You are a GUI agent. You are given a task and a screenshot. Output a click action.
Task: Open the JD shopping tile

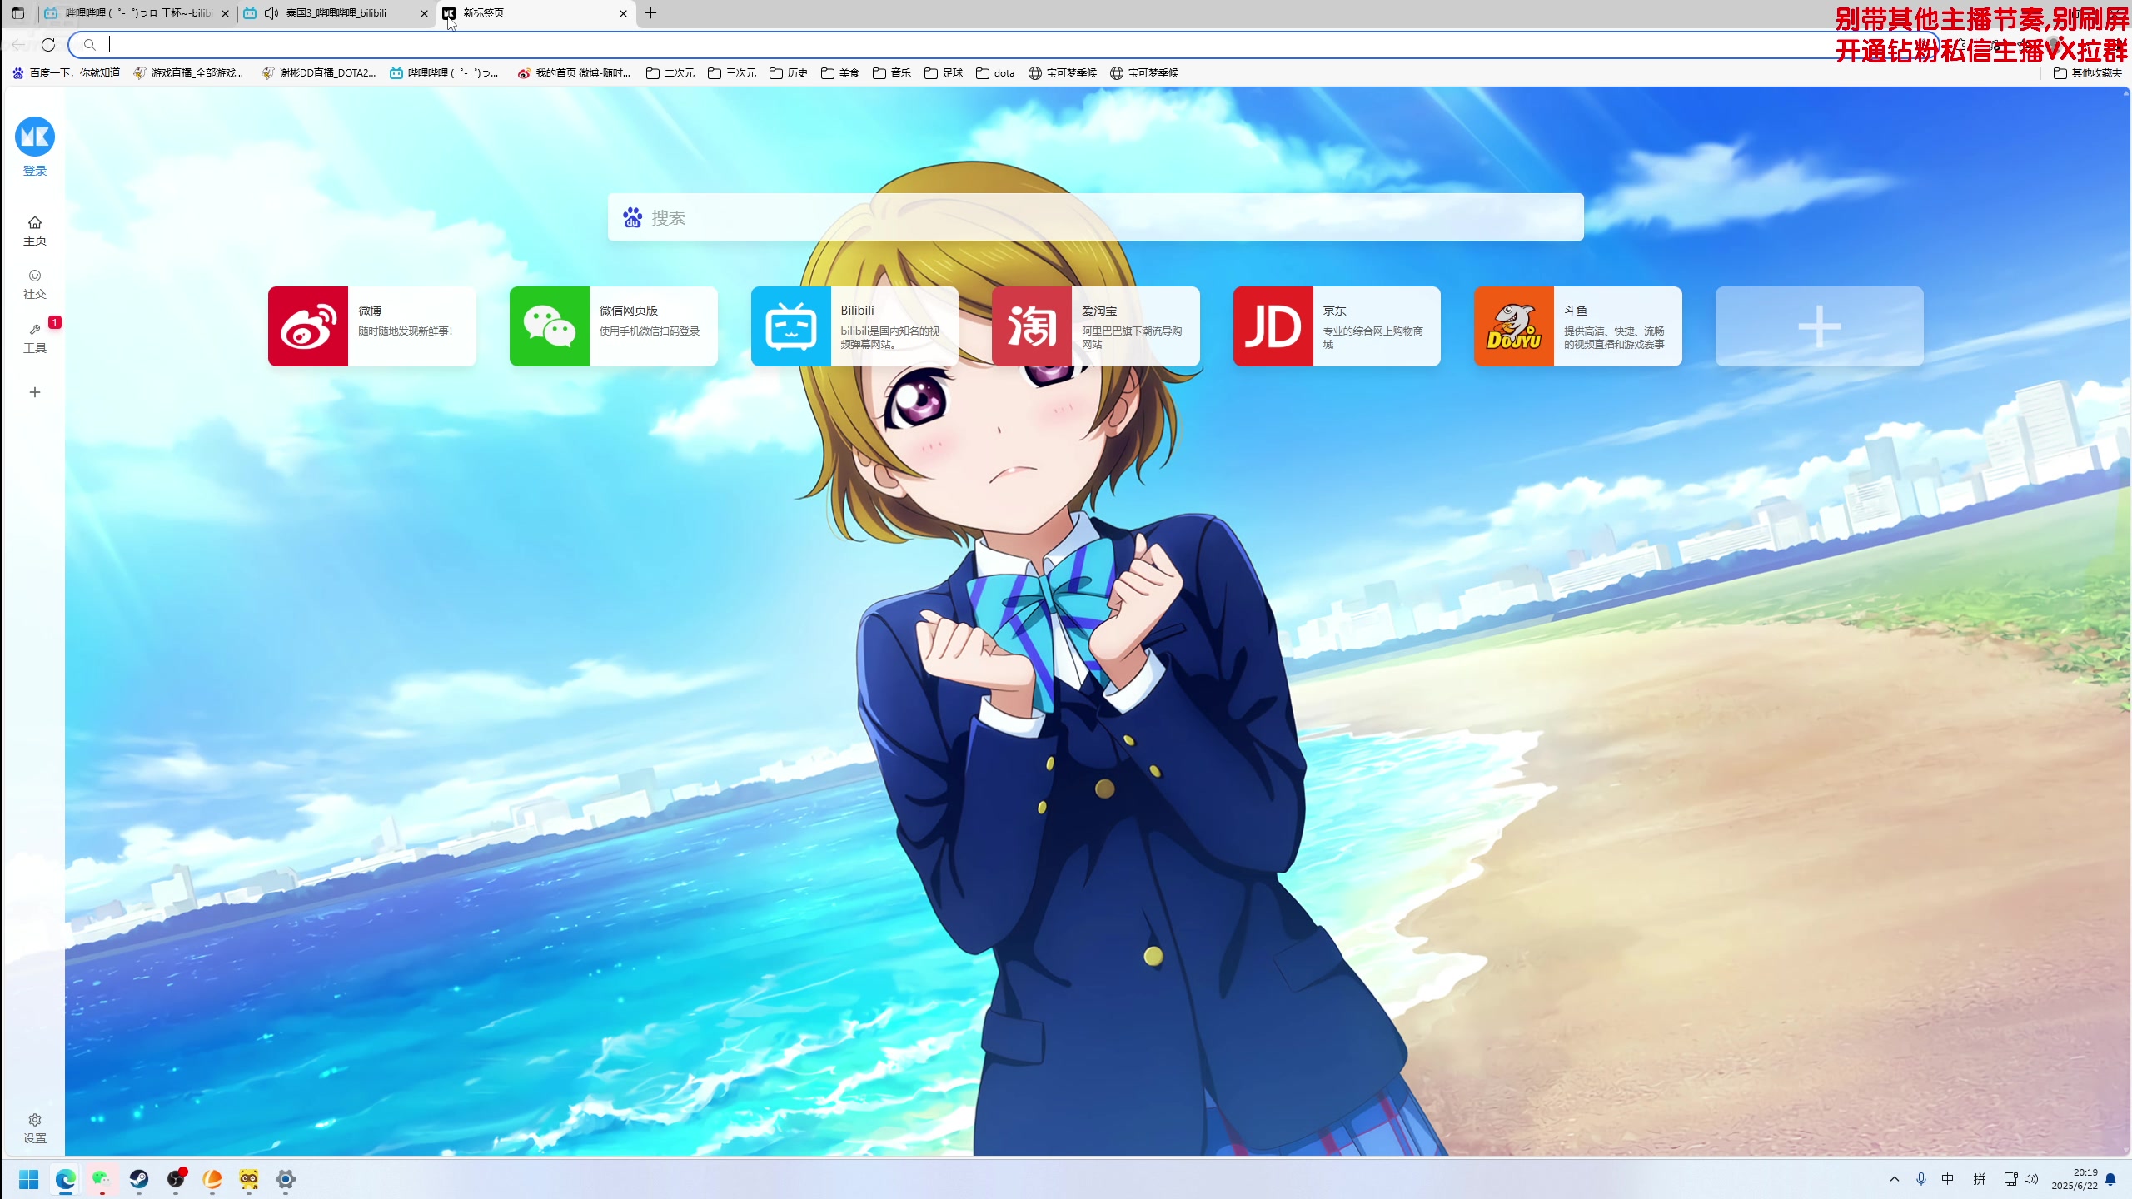[1337, 326]
